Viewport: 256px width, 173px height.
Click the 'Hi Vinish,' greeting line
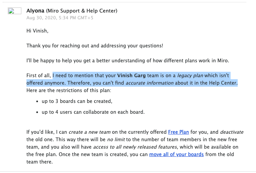coord(37,31)
